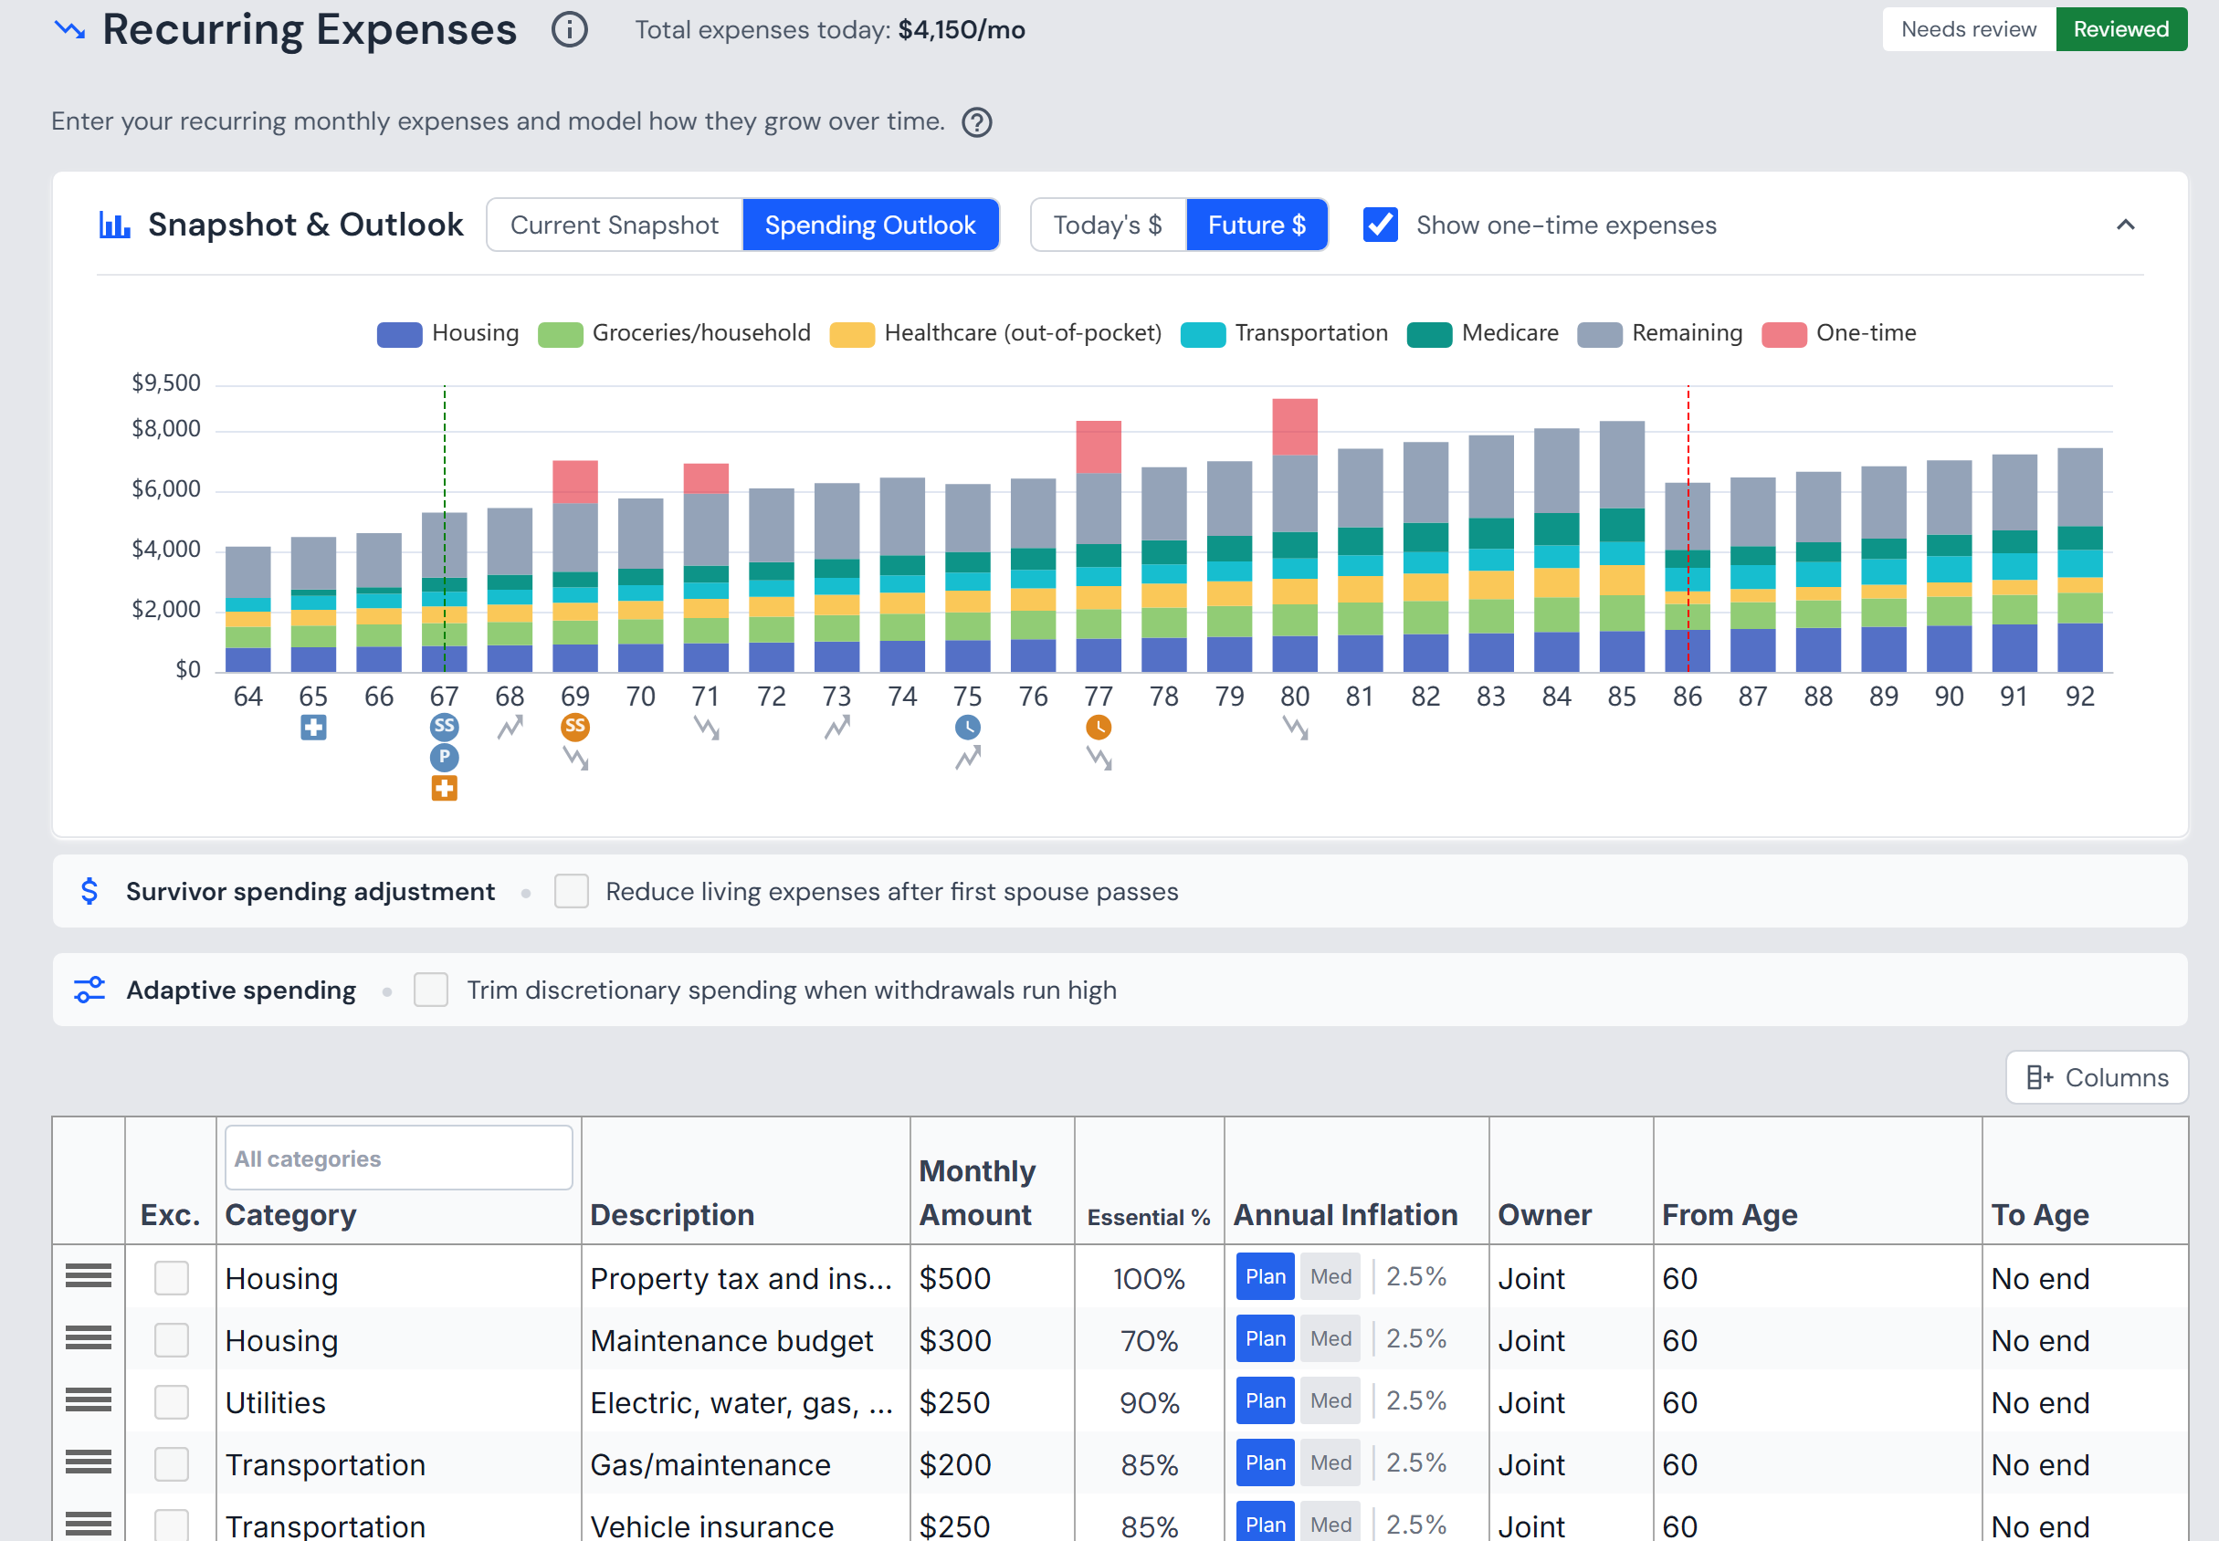Click the blue medical cross icon under age 65
The width and height of the screenshot is (2219, 1541).
[313, 727]
